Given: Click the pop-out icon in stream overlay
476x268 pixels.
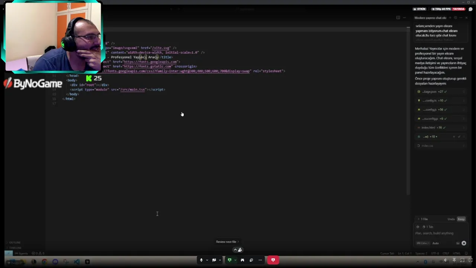Looking at the screenshot, I should point(462,260).
